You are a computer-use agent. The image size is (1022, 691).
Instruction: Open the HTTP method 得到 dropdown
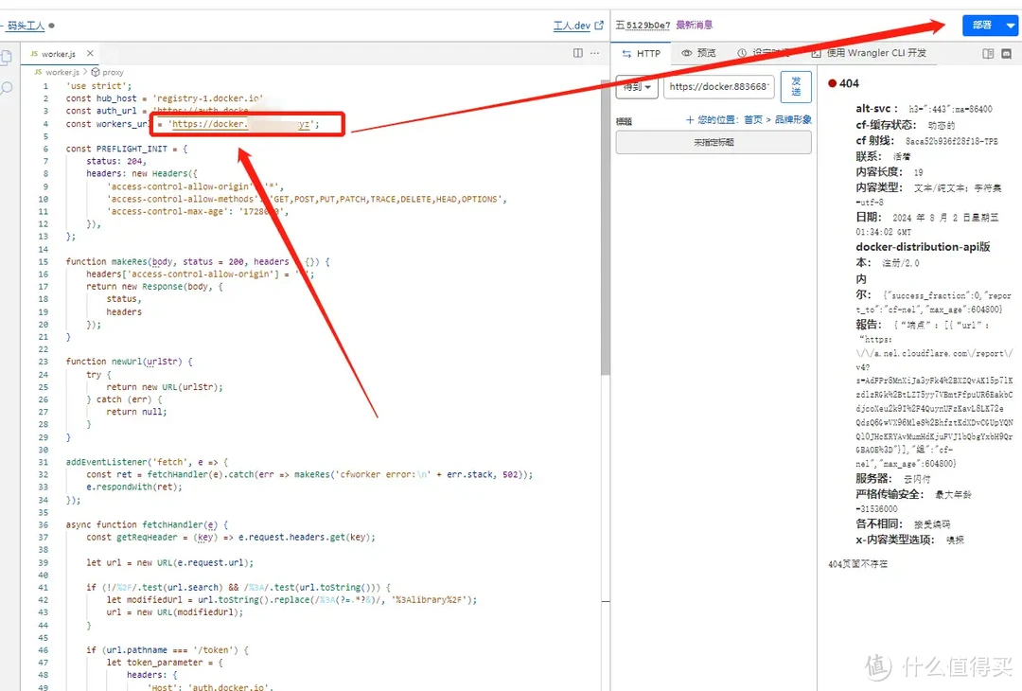(x=637, y=87)
